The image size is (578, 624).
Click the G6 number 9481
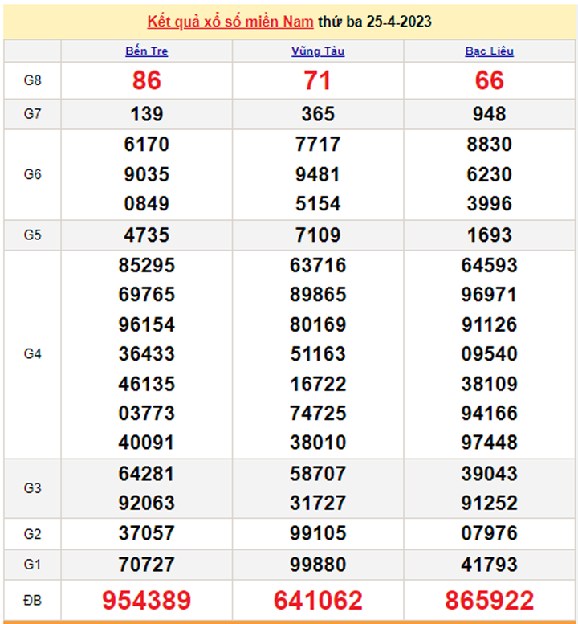(318, 174)
